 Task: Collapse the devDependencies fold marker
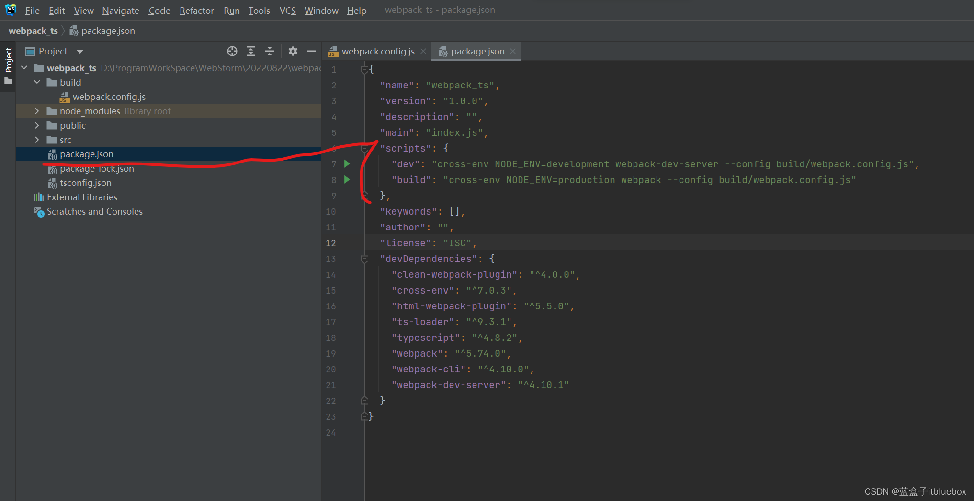pyautogui.click(x=364, y=259)
